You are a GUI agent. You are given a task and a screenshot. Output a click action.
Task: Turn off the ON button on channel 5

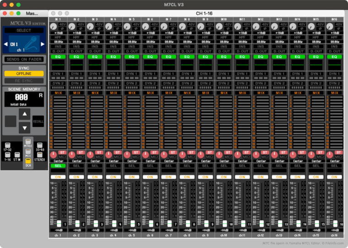(132, 177)
